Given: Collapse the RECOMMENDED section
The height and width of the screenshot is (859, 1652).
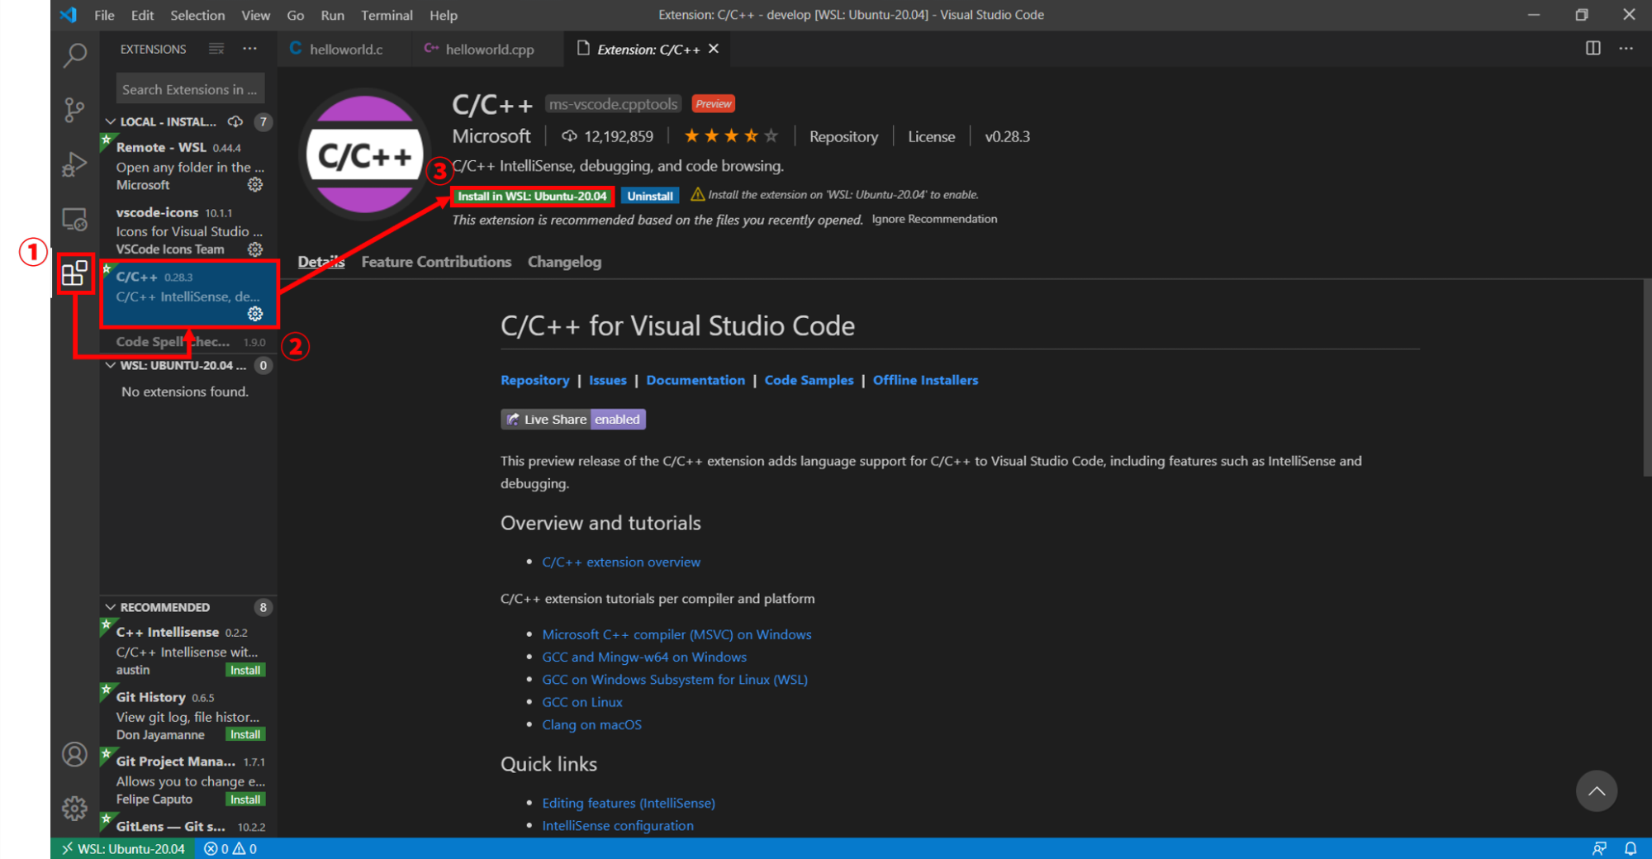Looking at the screenshot, I should (x=110, y=607).
